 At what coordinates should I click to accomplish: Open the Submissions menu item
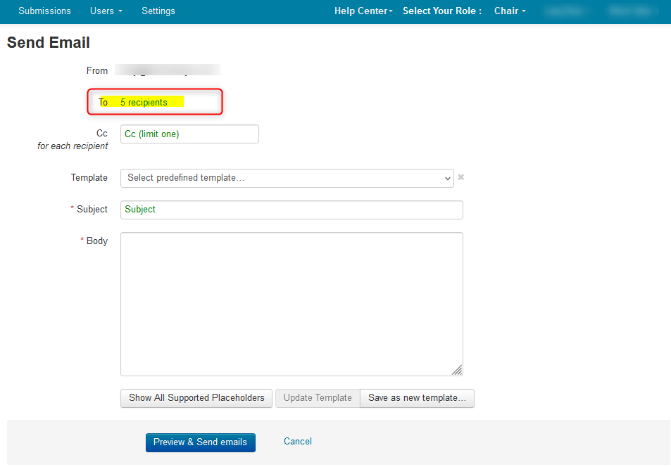click(x=44, y=11)
